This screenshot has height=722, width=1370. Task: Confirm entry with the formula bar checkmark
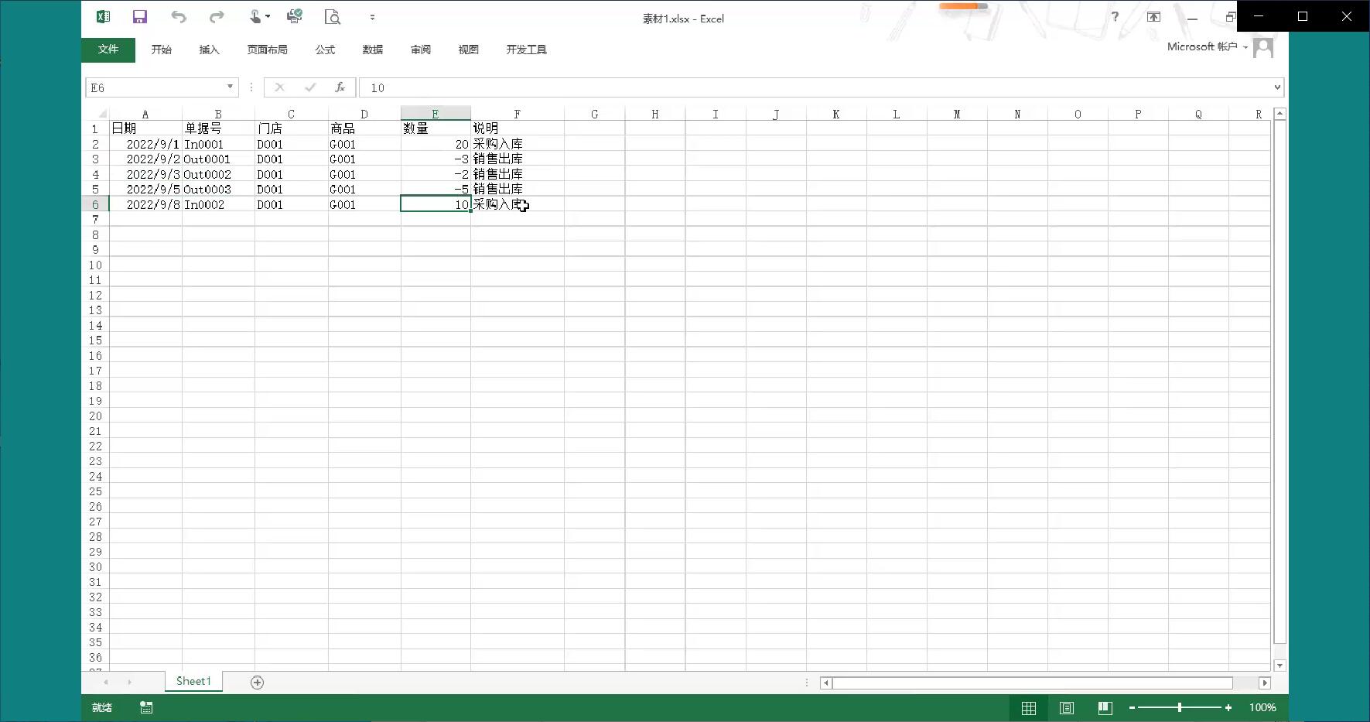(x=310, y=87)
